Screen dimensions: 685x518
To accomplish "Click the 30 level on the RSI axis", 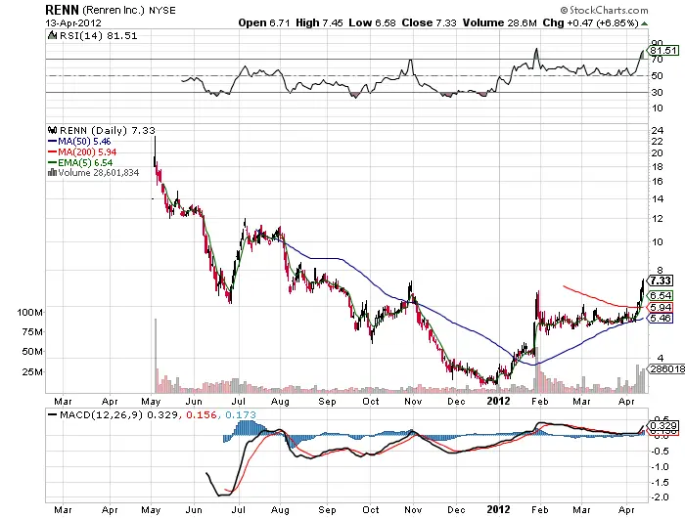I will [x=657, y=92].
